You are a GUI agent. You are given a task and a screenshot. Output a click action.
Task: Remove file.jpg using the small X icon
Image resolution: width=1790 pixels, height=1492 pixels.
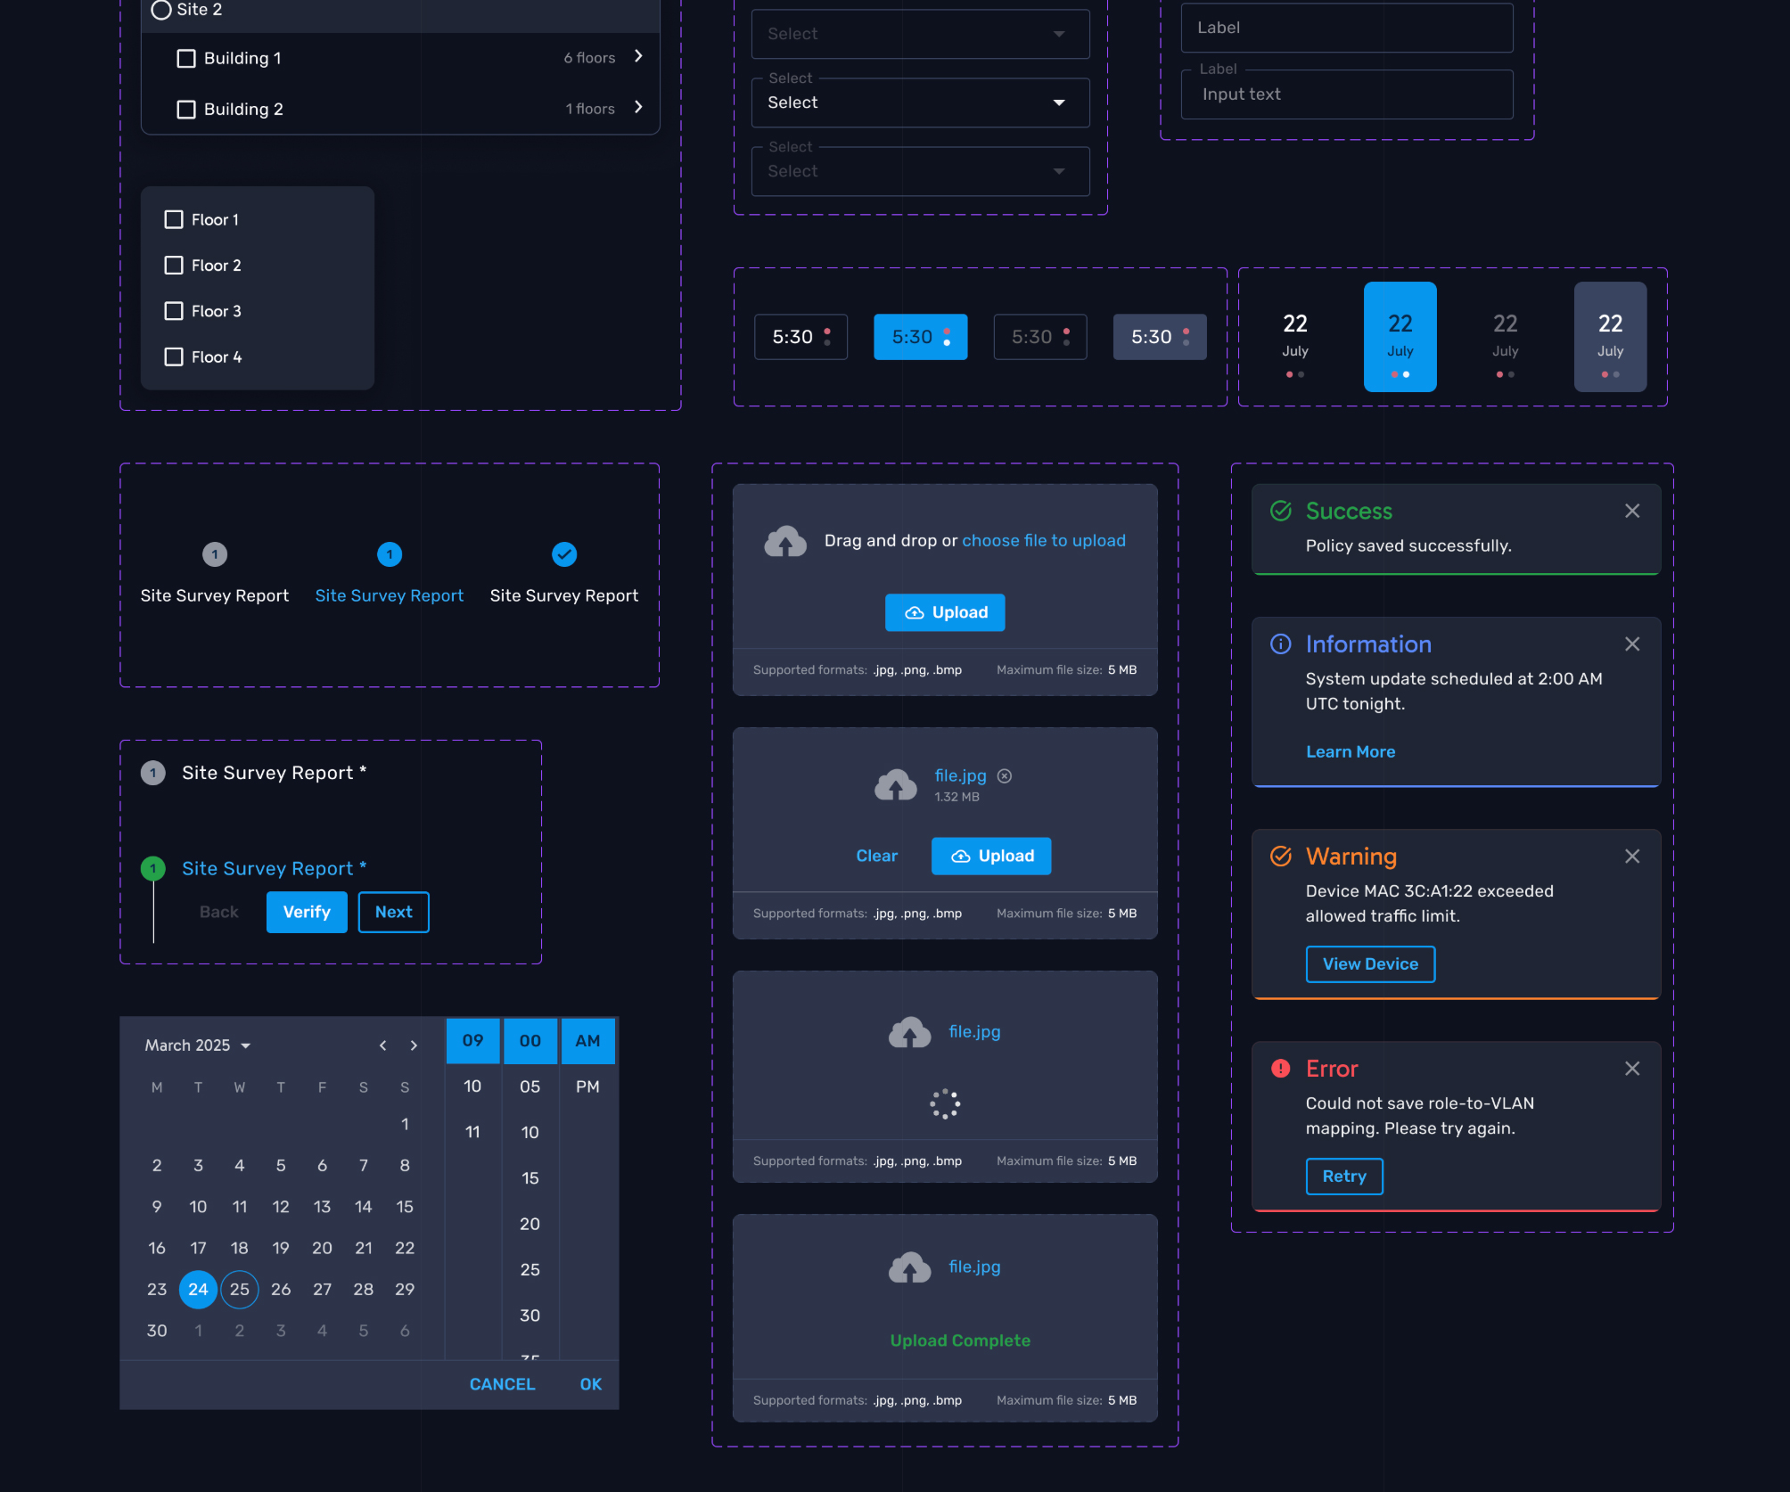[x=1006, y=776]
